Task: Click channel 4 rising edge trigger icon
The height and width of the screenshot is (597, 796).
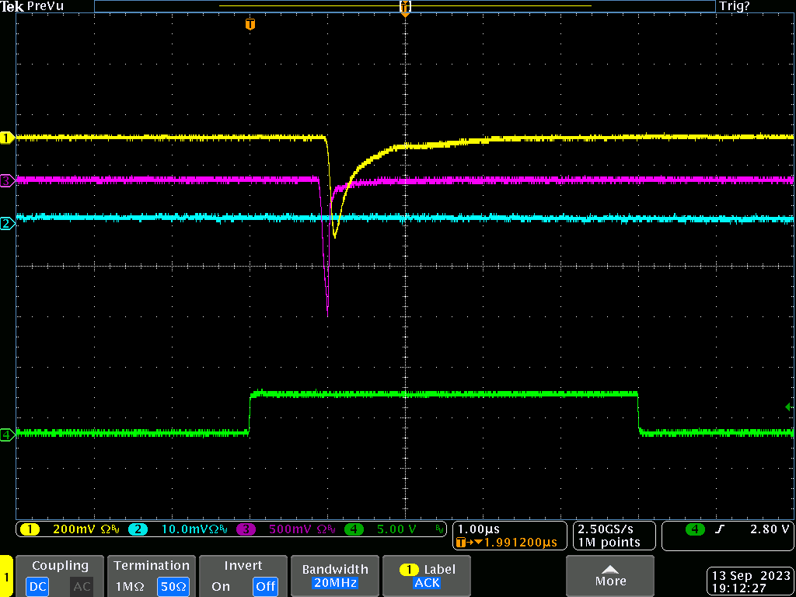Action: [x=719, y=529]
